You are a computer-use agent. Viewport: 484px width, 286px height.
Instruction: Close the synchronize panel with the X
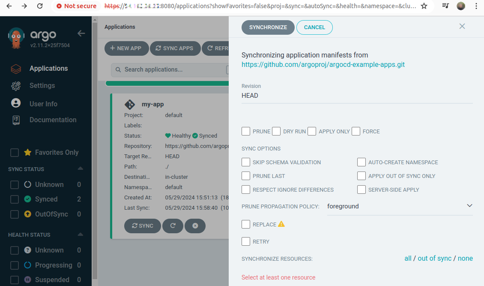462,26
